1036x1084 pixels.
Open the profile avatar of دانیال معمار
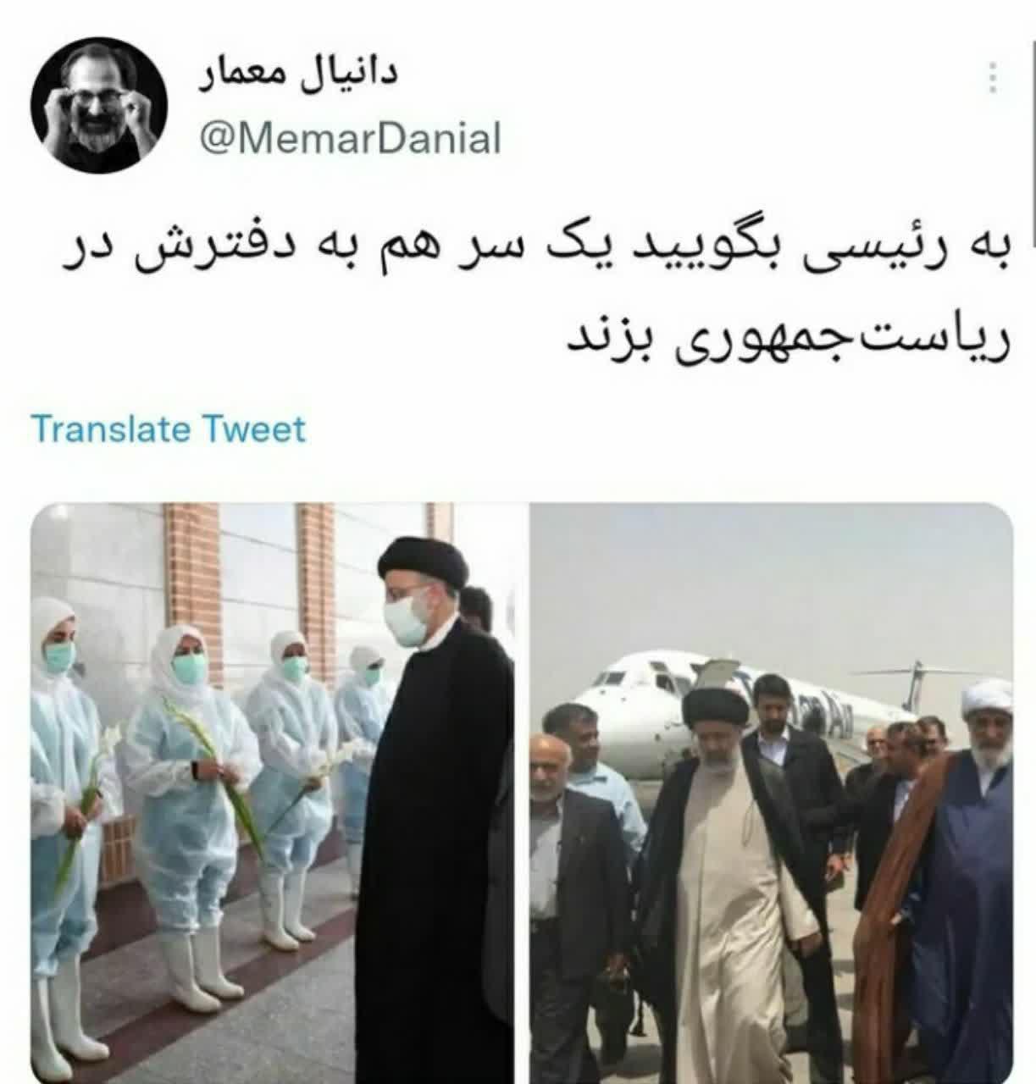(x=99, y=105)
